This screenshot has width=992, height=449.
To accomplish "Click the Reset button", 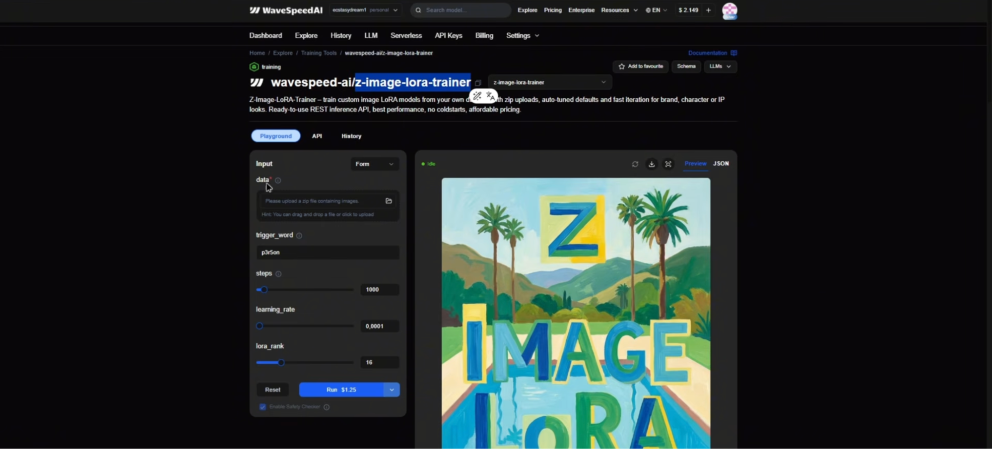I will point(272,390).
